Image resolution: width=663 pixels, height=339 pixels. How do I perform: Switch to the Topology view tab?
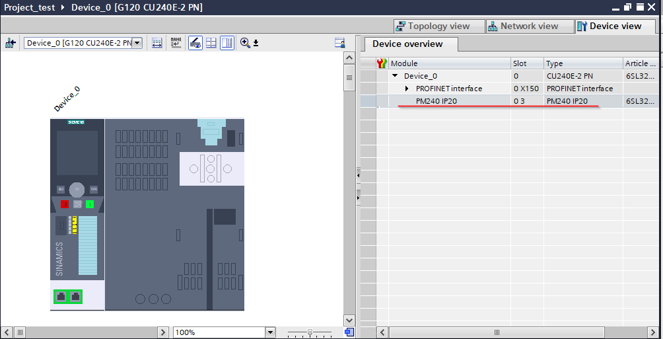point(439,26)
